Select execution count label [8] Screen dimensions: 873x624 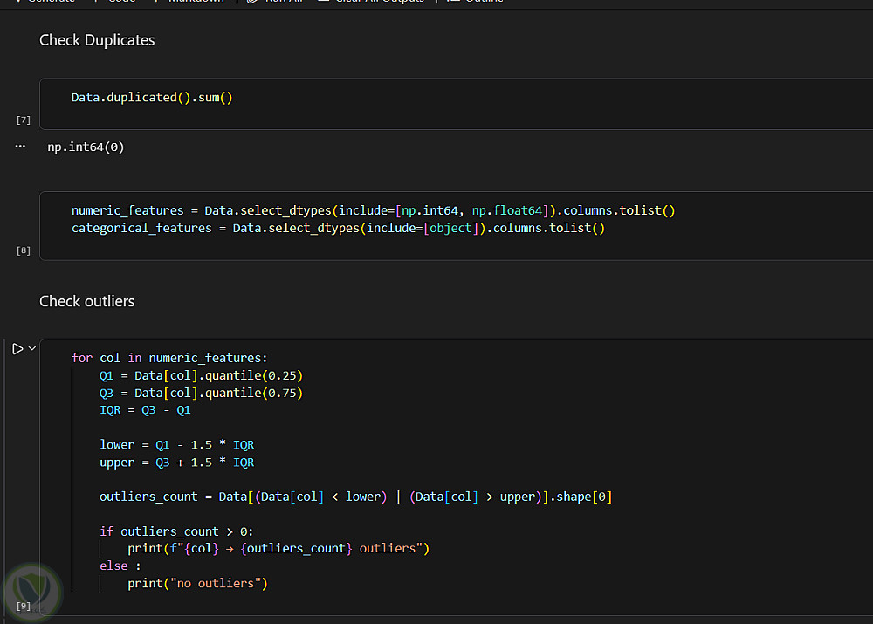coord(24,250)
